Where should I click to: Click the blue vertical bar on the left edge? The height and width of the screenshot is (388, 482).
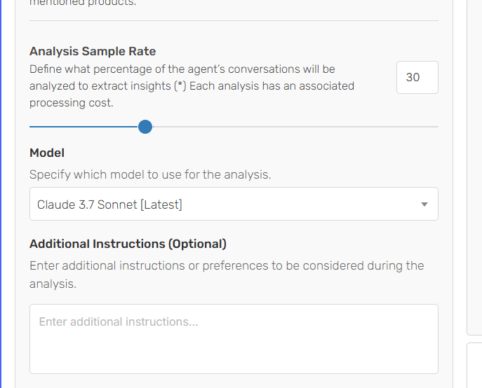(1, 194)
